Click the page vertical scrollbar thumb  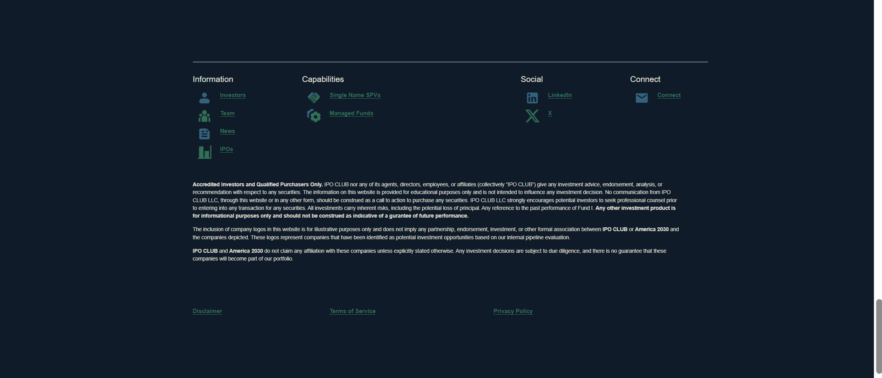tap(879, 336)
